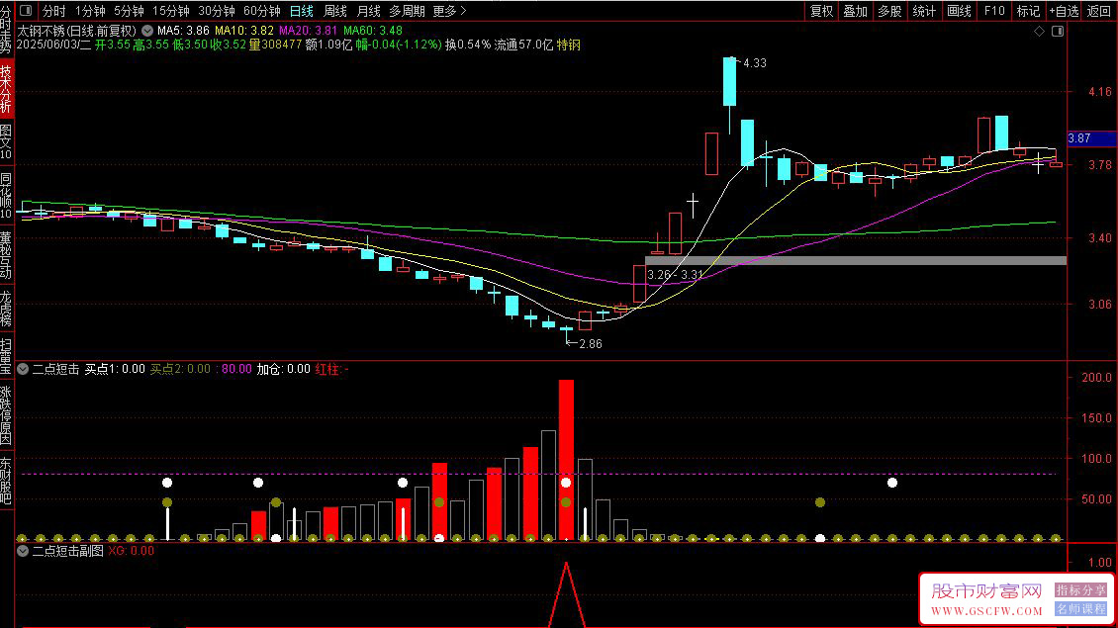Click the 3.26 - 3.31 gap label
This screenshot has height=628, width=1118.
(675, 274)
